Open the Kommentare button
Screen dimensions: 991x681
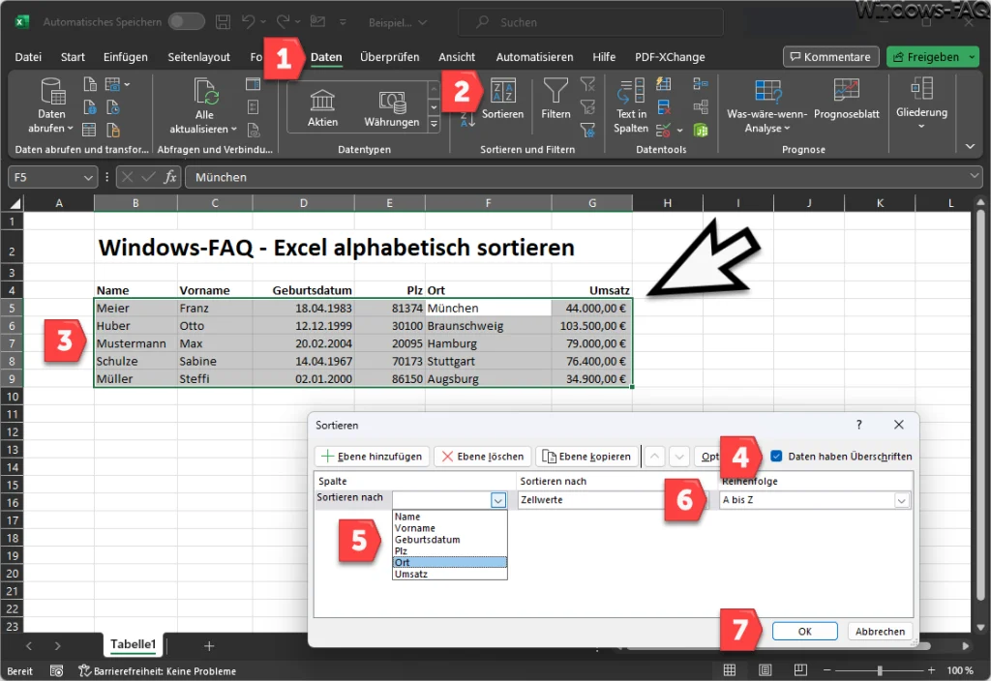point(830,57)
